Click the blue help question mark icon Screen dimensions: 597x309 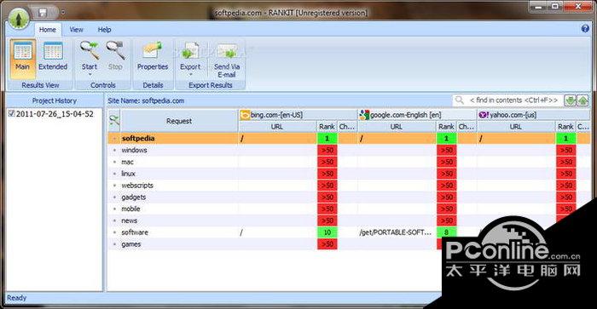[585, 28]
